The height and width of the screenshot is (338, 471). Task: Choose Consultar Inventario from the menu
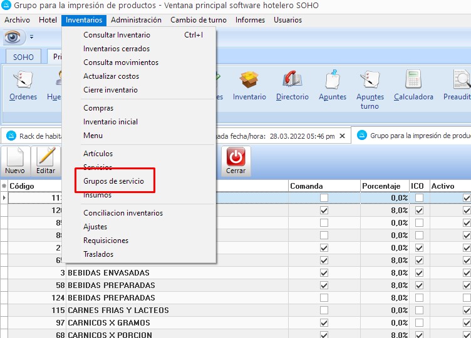116,35
